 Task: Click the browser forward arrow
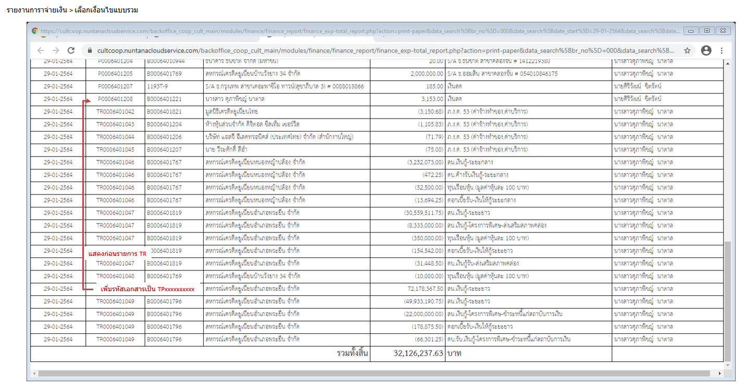[x=56, y=50]
